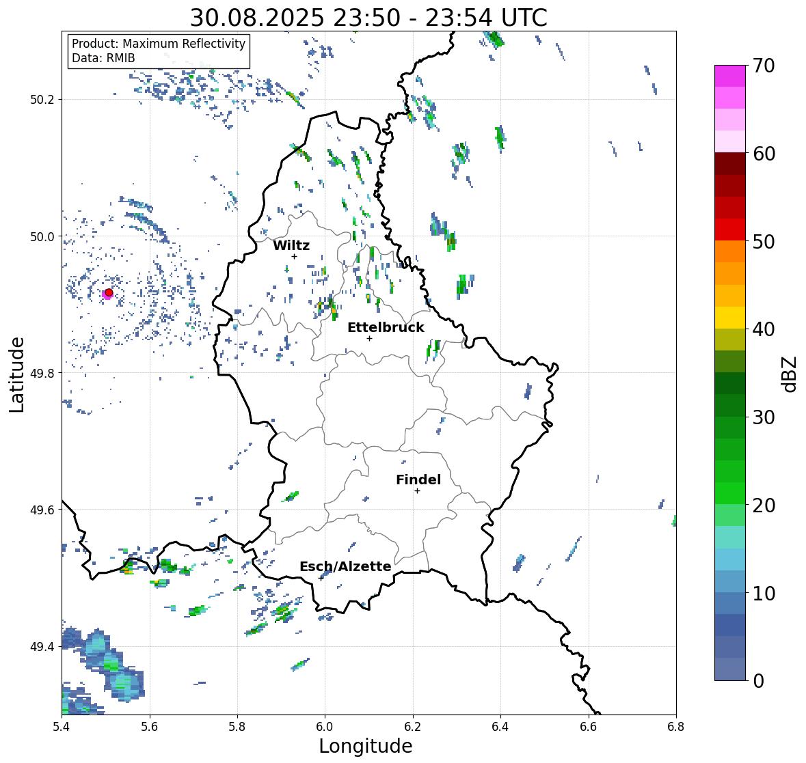This screenshot has height=763, width=806.
Task: Click the 70 tick on colorbar
Action: pos(764,66)
